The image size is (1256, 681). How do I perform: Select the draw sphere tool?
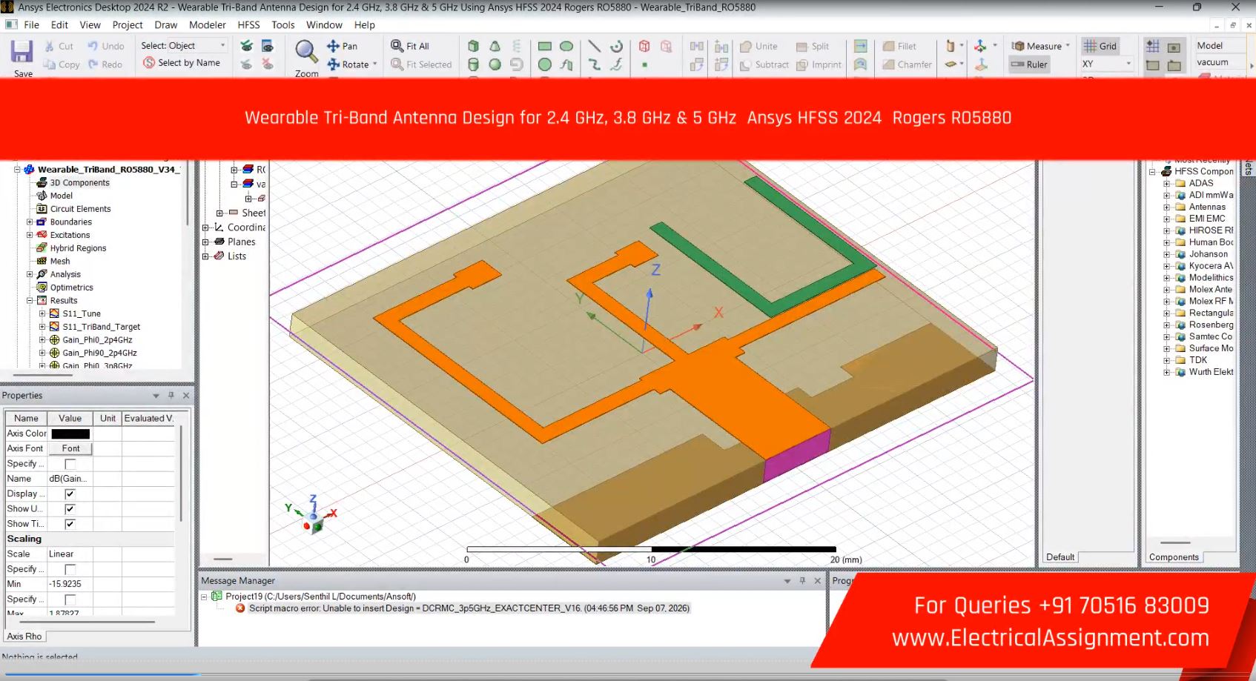pyautogui.click(x=495, y=64)
